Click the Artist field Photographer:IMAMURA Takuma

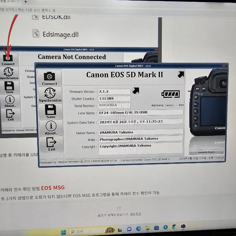tap(141, 139)
